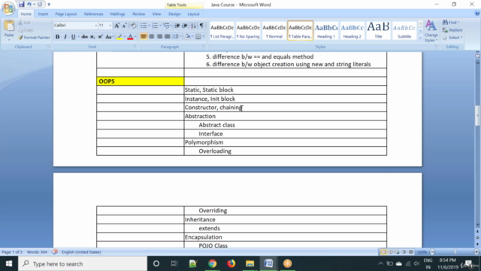Image resolution: width=481 pixels, height=271 pixels.
Task: Open Chrome from taskbar
Action: (212, 263)
